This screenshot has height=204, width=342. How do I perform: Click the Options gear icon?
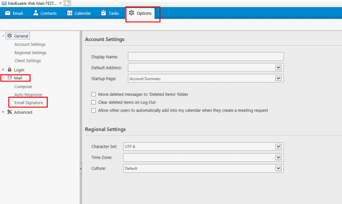click(132, 13)
